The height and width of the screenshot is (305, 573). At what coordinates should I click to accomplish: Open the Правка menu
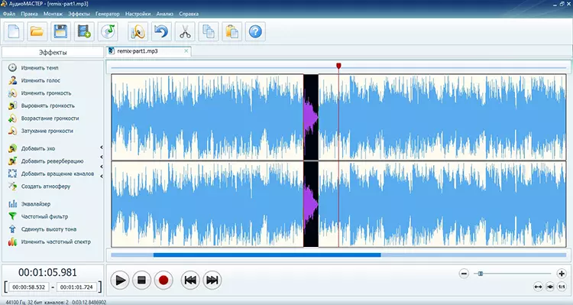click(x=29, y=14)
